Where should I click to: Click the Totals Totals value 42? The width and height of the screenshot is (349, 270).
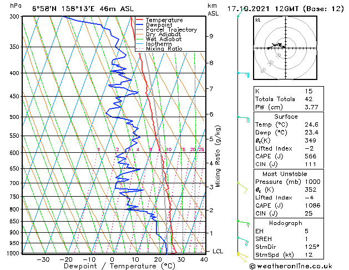tap(308, 99)
